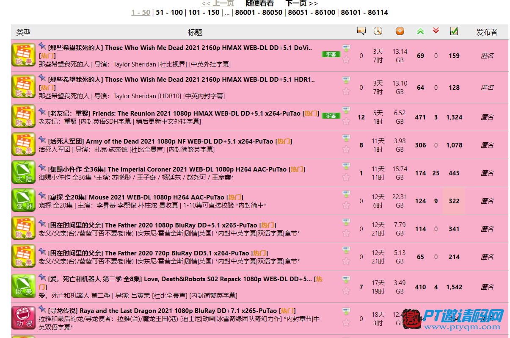
Task: Open 亚洲 category icon on the Mouse 2021 row
Action: [x=23, y=201]
